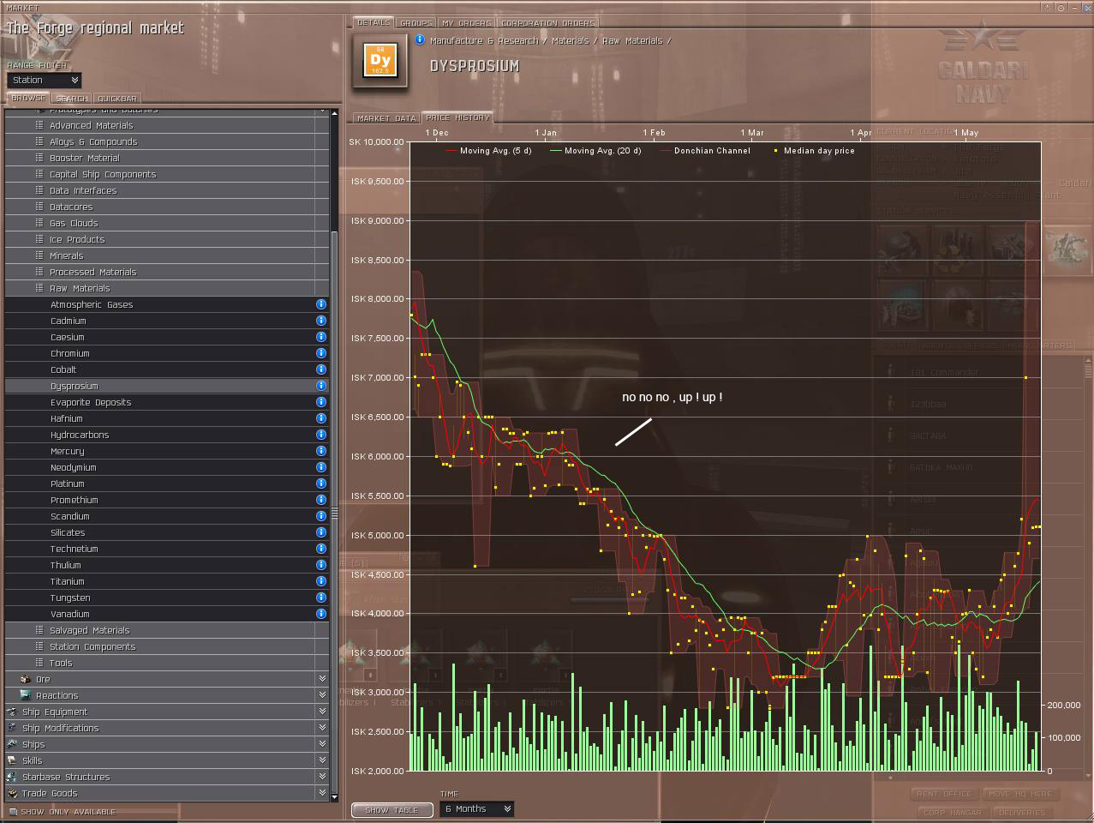
Task: Open the Details tab
Action: coord(374,22)
